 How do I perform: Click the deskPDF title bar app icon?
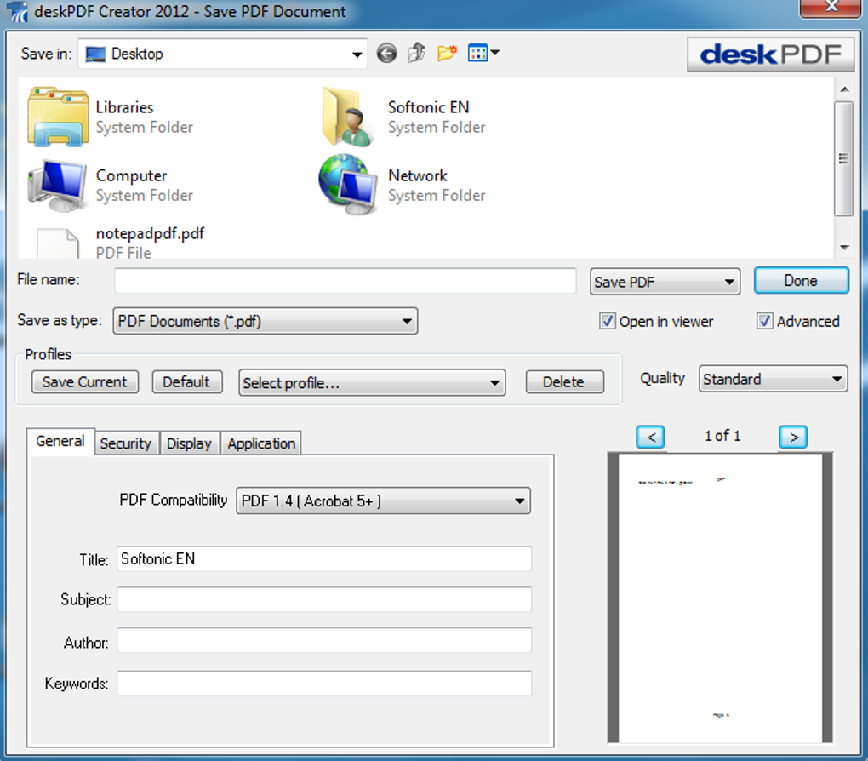click(18, 11)
